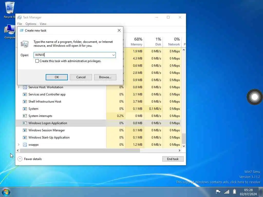Select the System interrupts row
Viewport: 263px width, 197px height.
(x=99, y=116)
